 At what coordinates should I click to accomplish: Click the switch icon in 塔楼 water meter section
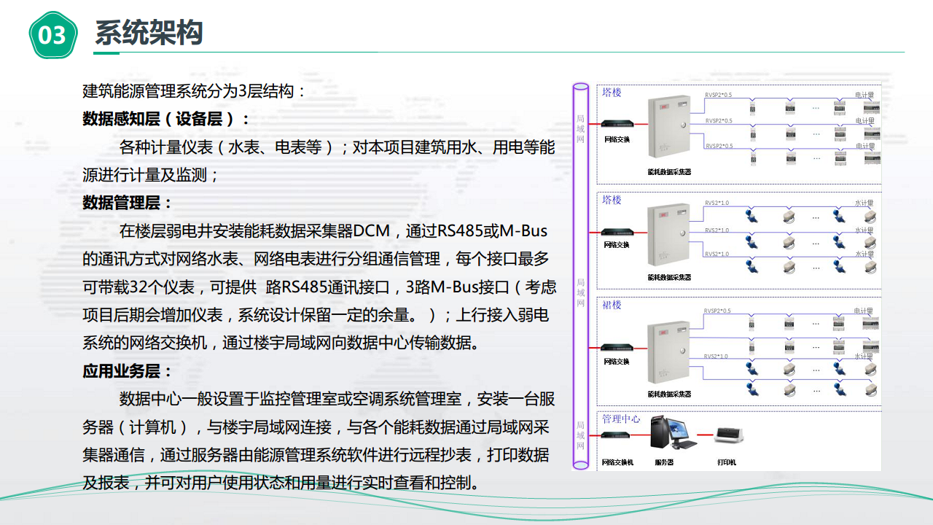point(617,233)
